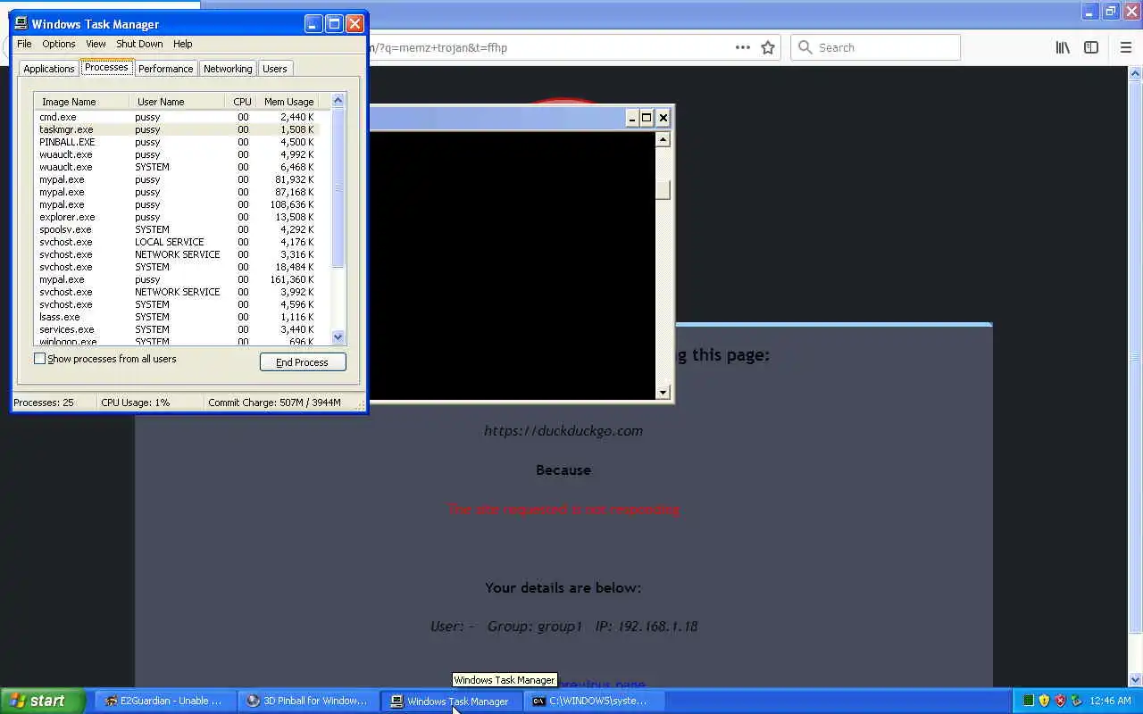Click the browser Search input field
Viewport: 1143px width, 714px height.
click(875, 47)
